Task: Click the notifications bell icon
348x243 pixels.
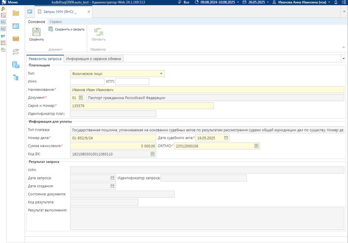Action: click(336, 2)
